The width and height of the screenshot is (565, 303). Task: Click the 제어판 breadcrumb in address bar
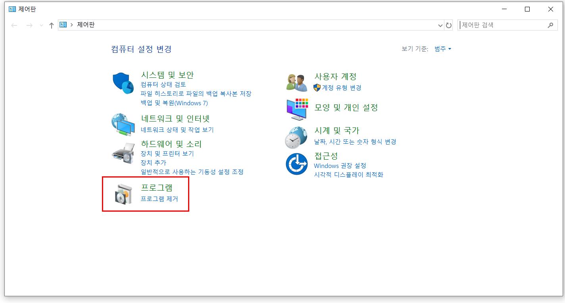point(86,25)
